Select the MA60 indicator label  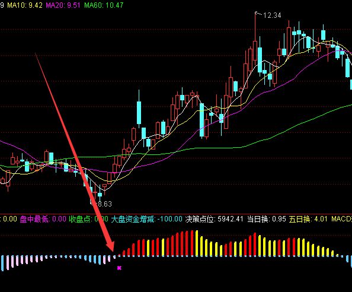[x=104, y=5]
